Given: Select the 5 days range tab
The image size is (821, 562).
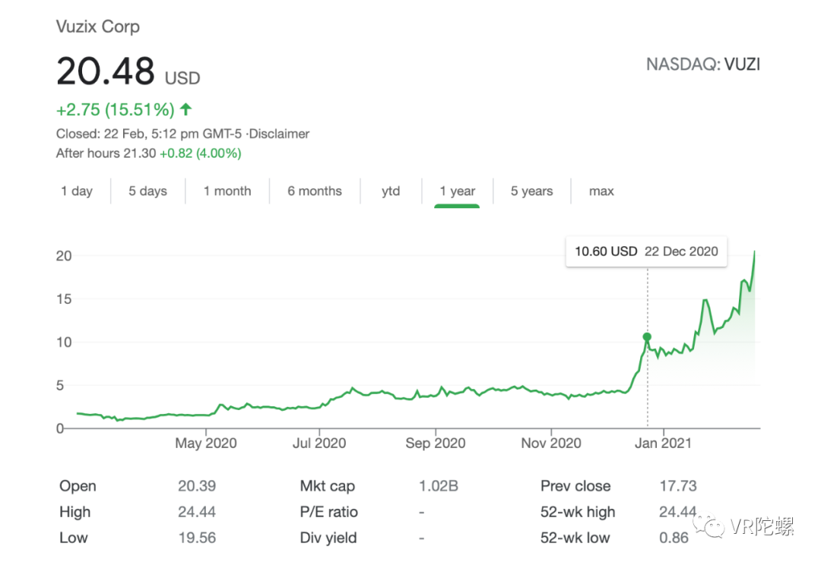Looking at the screenshot, I should click(147, 191).
